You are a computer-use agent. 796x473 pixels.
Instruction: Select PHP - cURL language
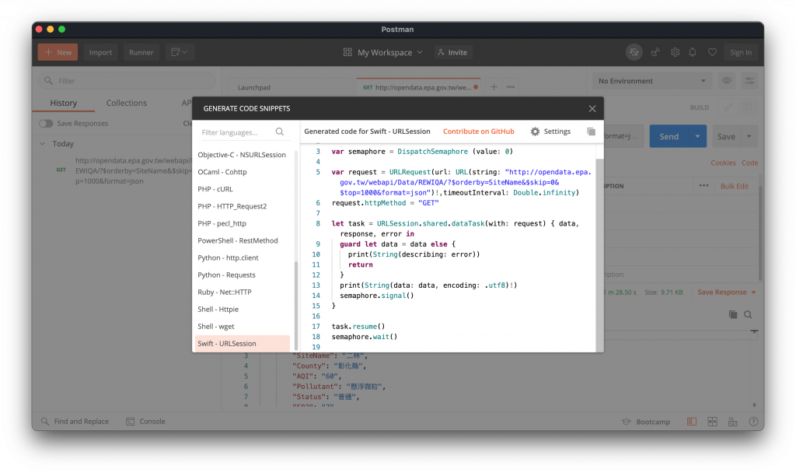(x=242, y=189)
